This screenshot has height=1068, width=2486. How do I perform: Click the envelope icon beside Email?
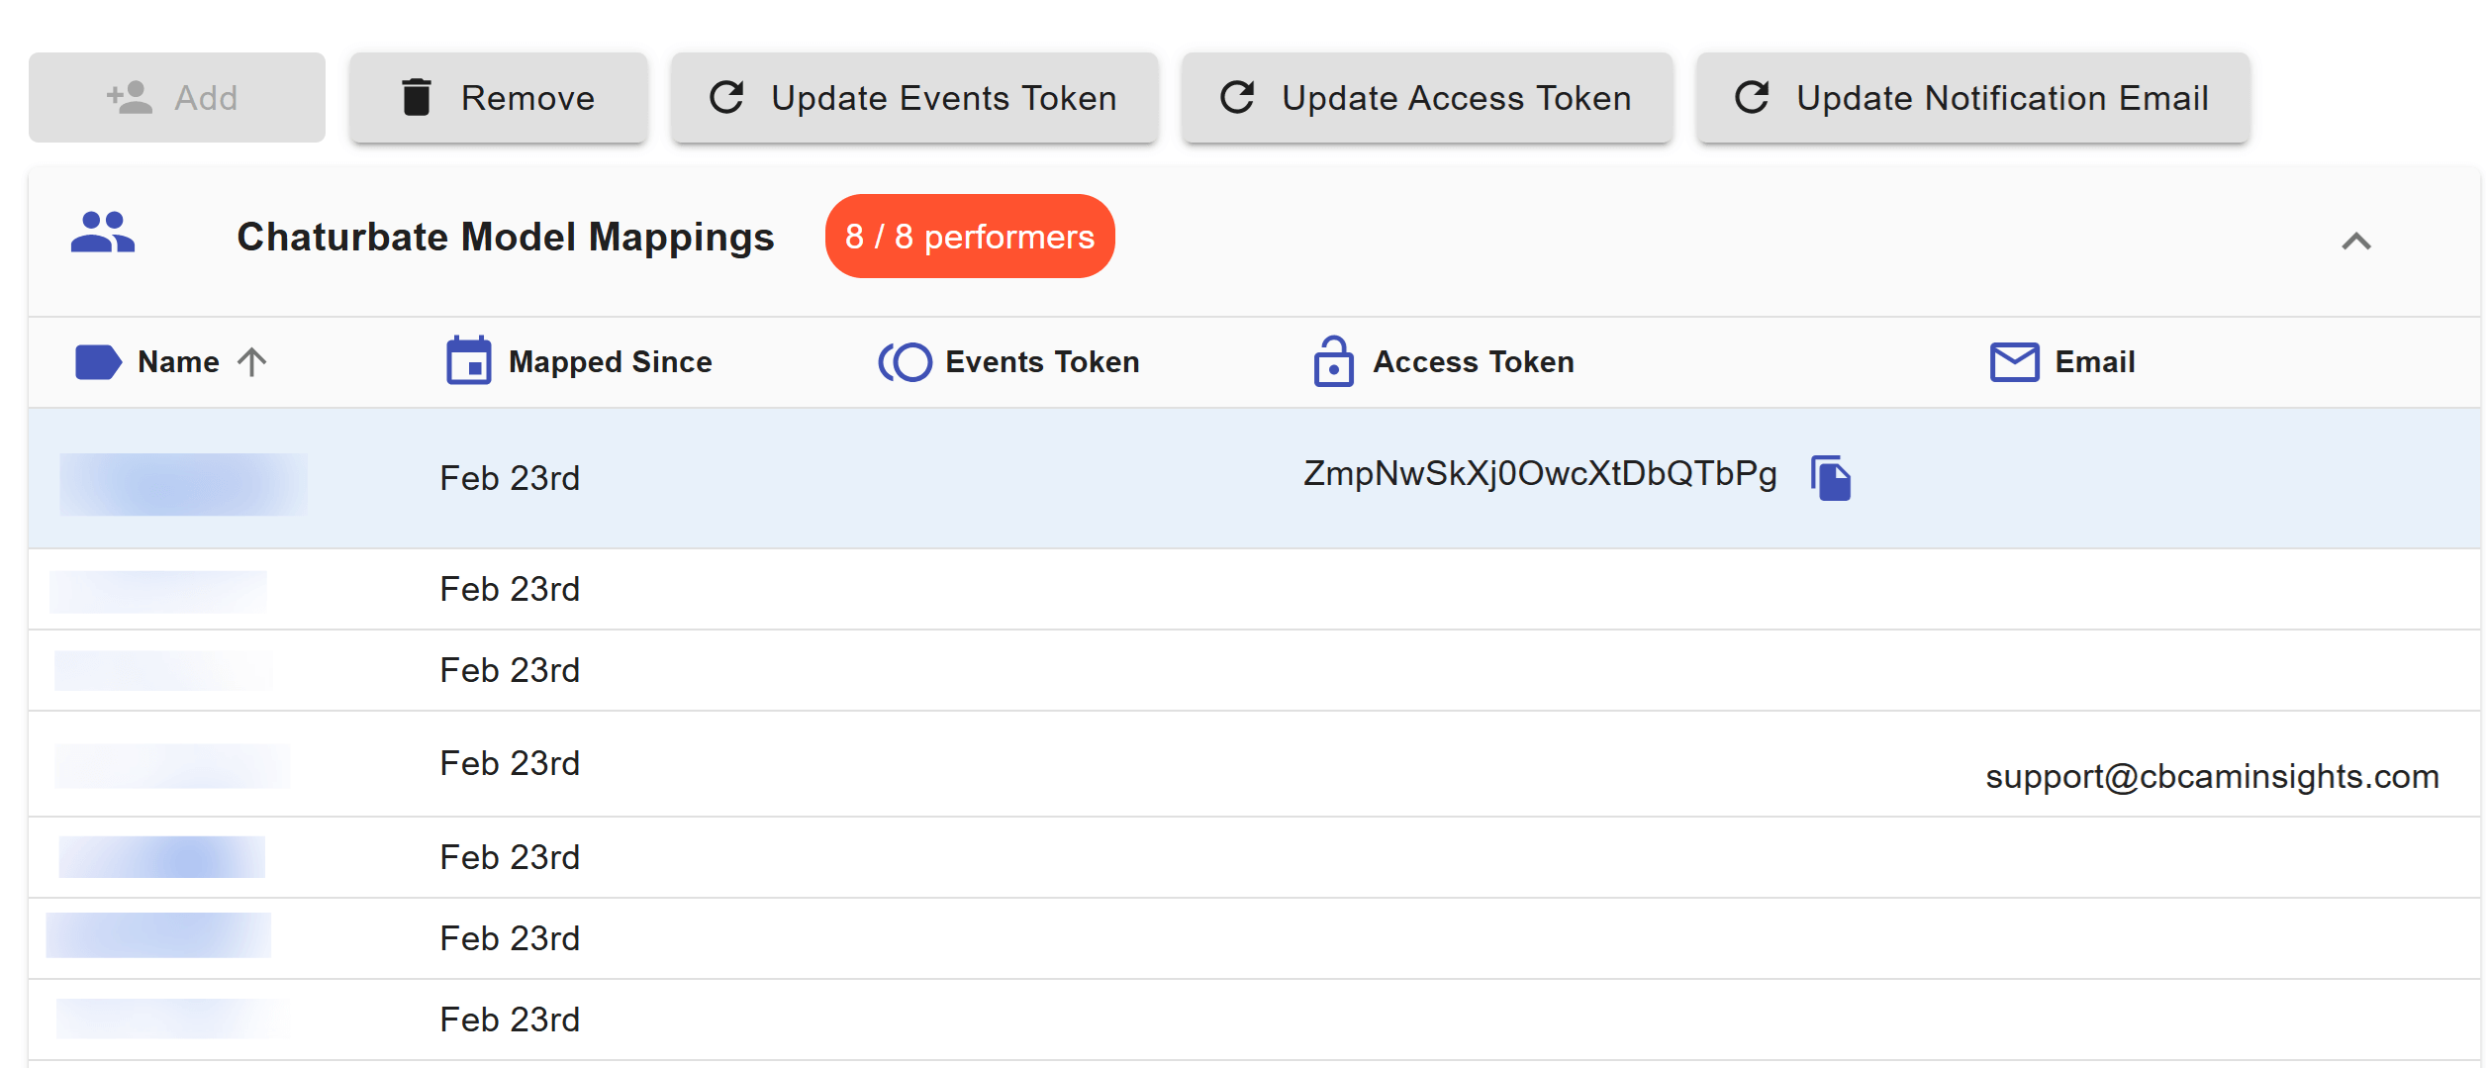(x=2015, y=362)
